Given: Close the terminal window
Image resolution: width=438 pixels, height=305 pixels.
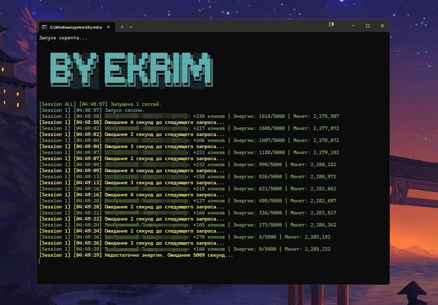Looking at the screenshot, I should tap(382, 26).
